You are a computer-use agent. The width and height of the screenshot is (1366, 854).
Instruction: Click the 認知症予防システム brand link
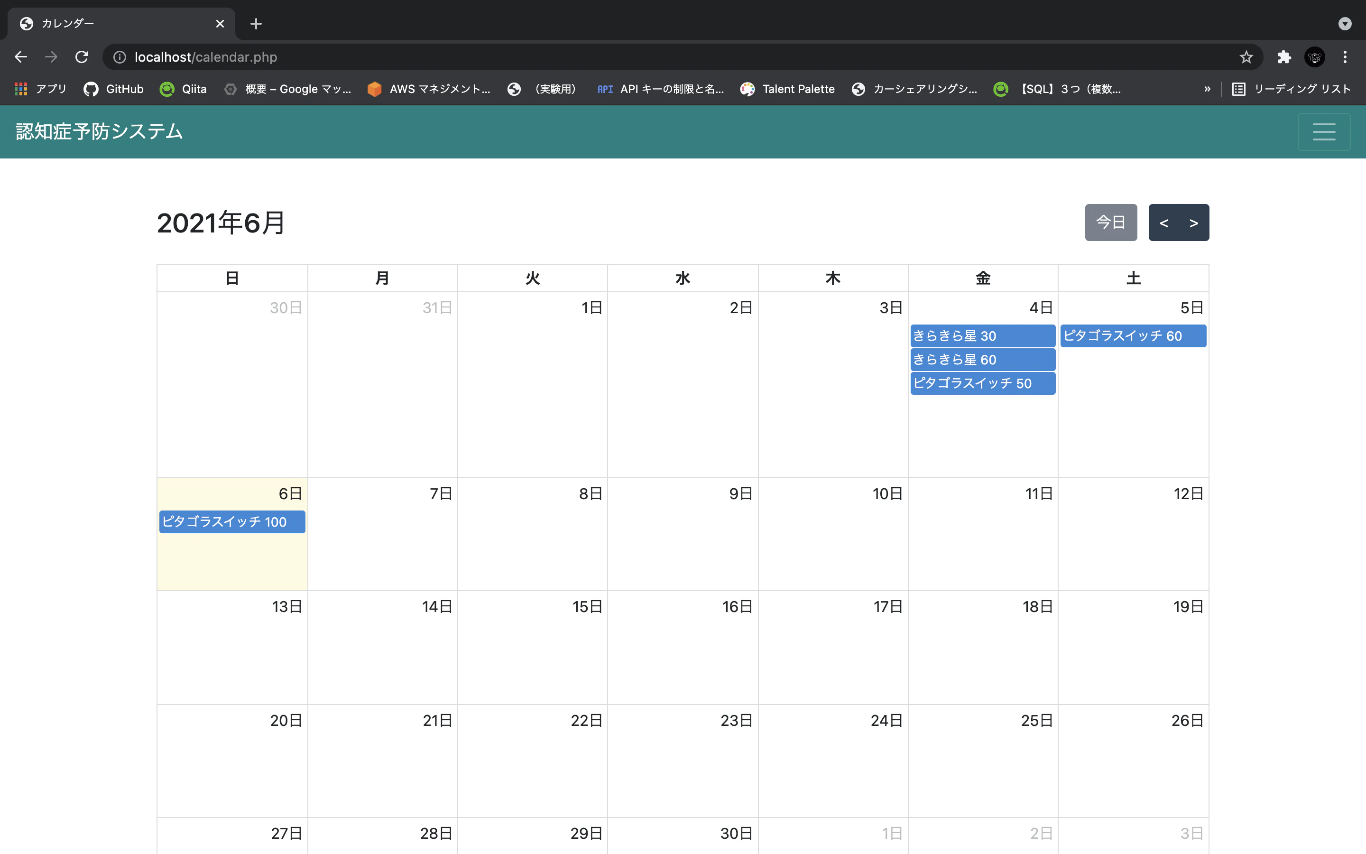pyautogui.click(x=99, y=131)
